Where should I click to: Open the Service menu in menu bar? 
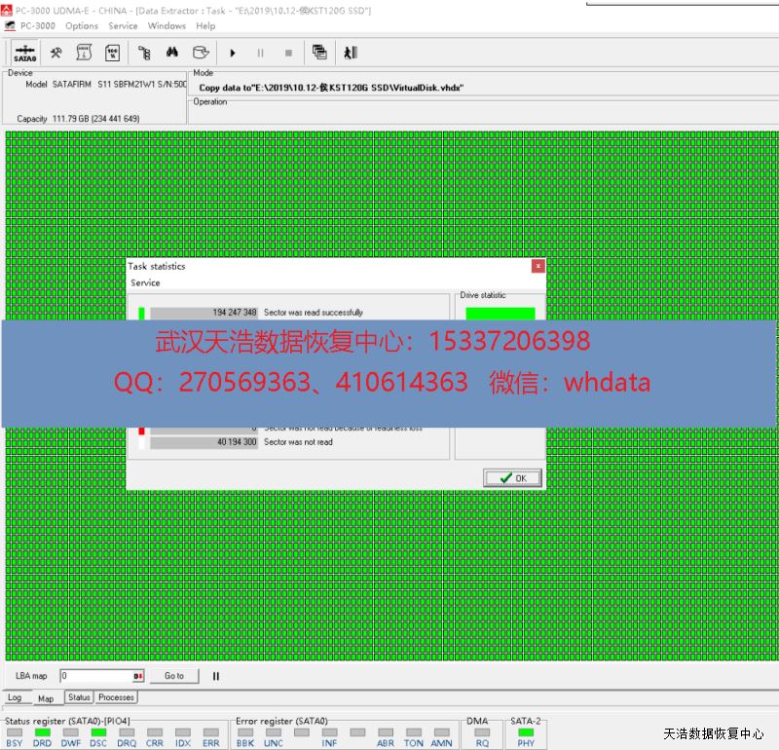pos(123,26)
